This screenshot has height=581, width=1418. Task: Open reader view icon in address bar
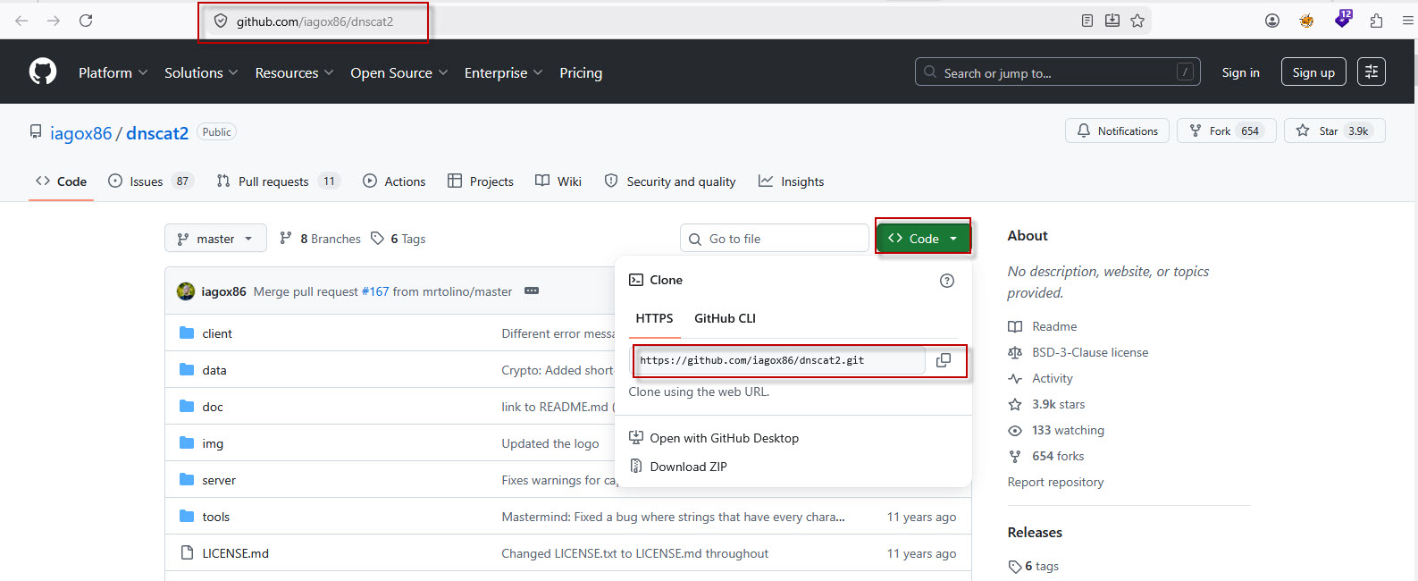1087,21
